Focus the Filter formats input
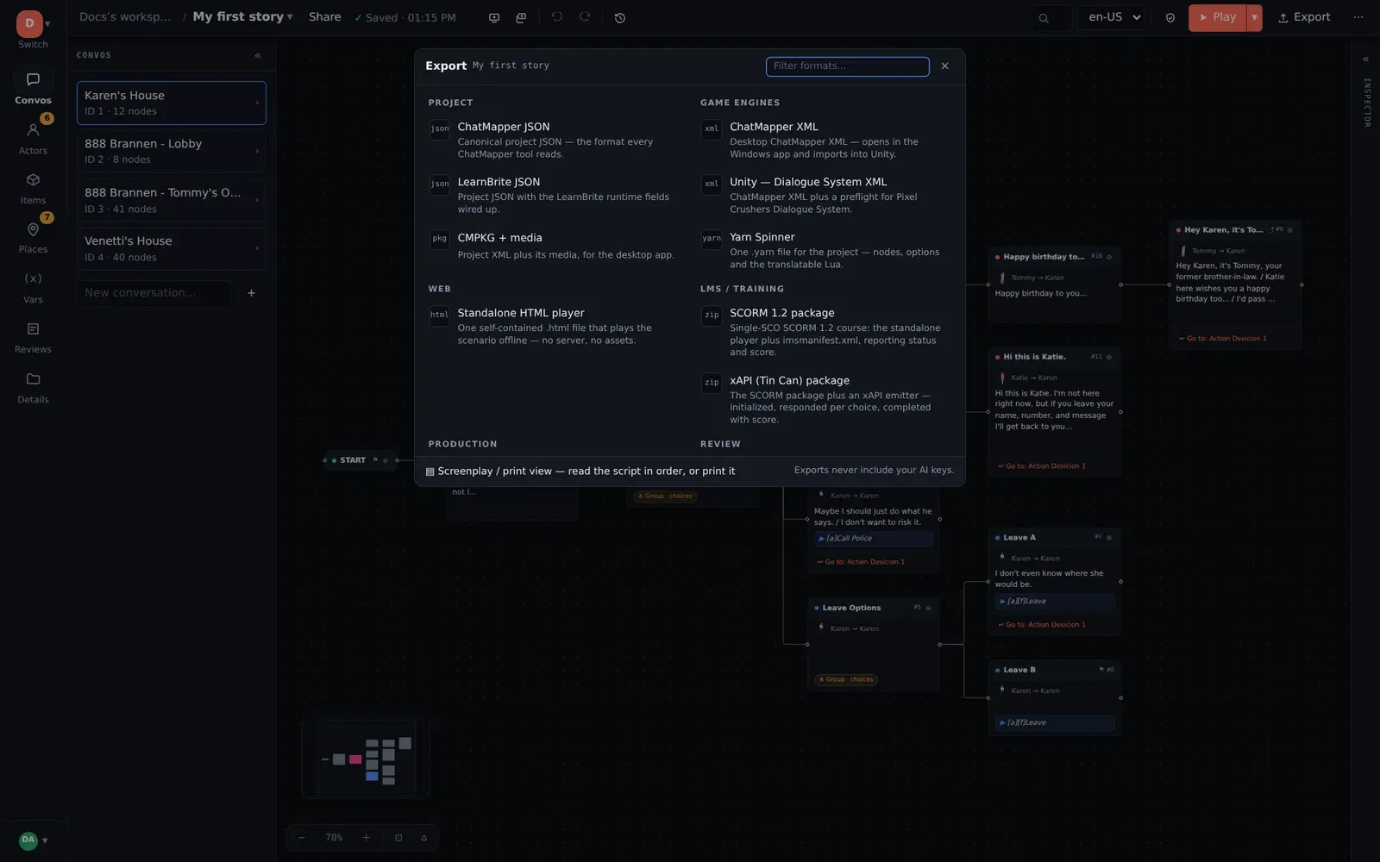1380x862 pixels. [847, 66]
